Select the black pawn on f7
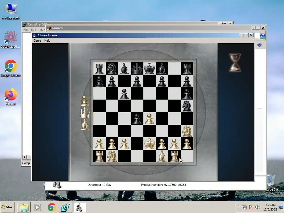 pos(162,81)
